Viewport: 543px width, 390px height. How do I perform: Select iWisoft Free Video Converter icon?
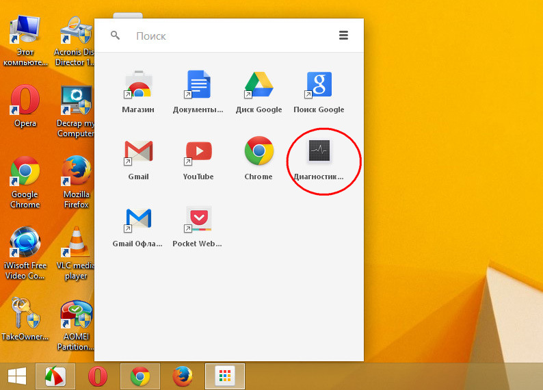[25, 253]
